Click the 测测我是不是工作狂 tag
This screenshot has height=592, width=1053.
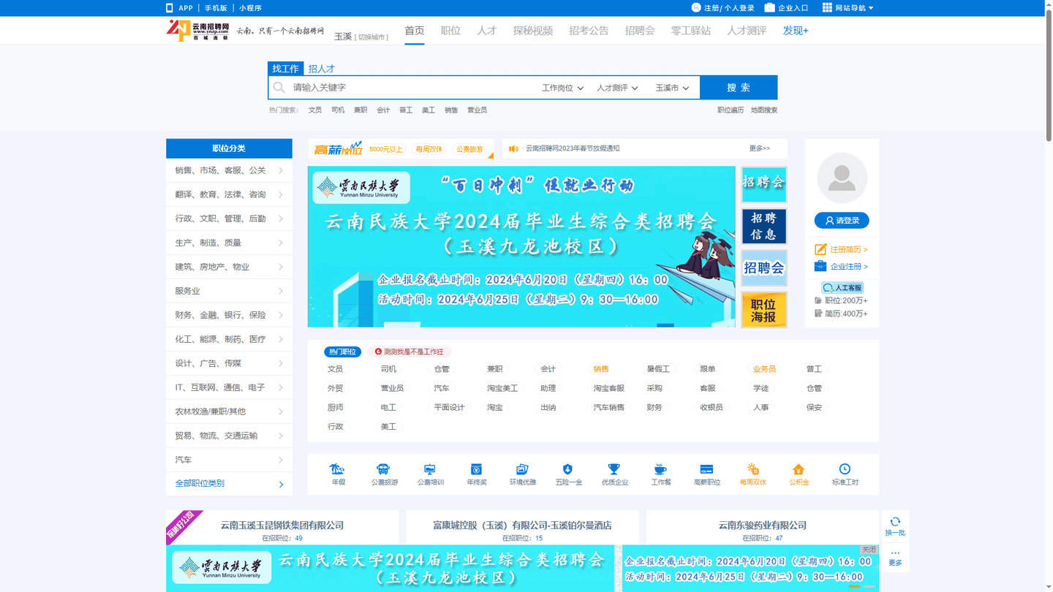pyautogui.click(x=409, y=352)
